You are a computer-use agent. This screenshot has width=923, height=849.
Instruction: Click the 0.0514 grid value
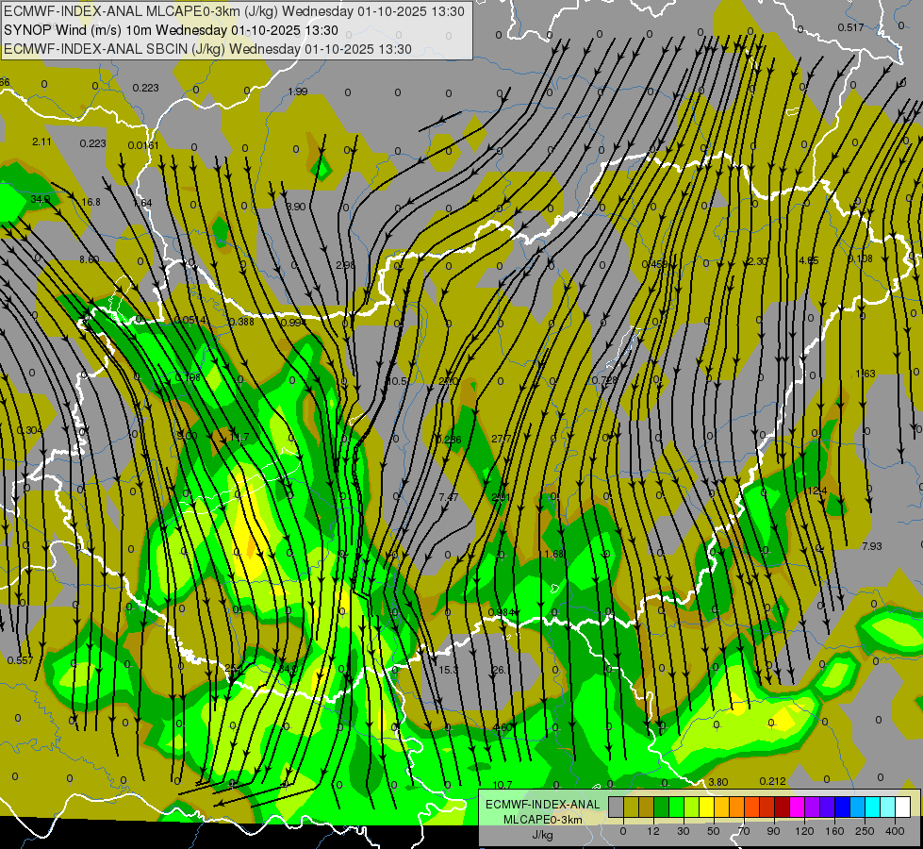point(190,320)
